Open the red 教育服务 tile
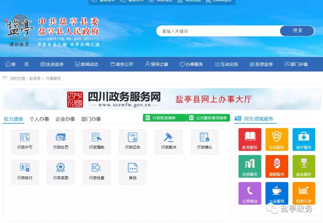The height and width of the screenshot is (223, 323). 250,139
